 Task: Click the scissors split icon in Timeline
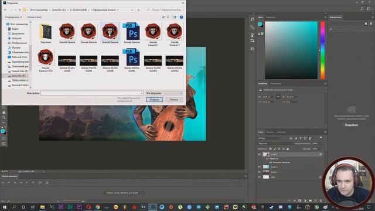click(40, 182)
